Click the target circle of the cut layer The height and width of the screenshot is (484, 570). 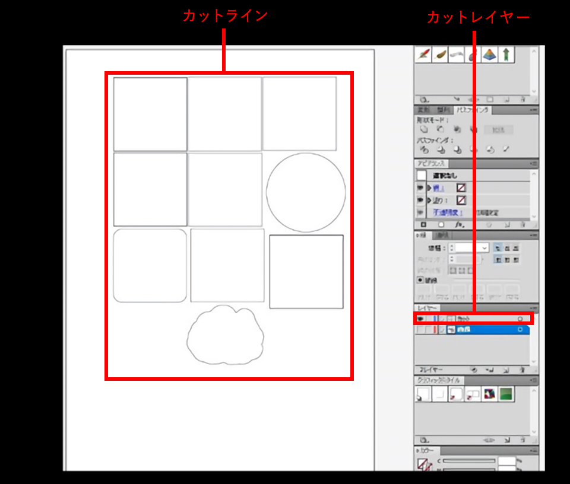pos(520,319)
